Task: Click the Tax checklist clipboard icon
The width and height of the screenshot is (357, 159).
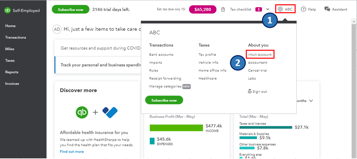Action: pyautogui.click(x=223, y=9)
